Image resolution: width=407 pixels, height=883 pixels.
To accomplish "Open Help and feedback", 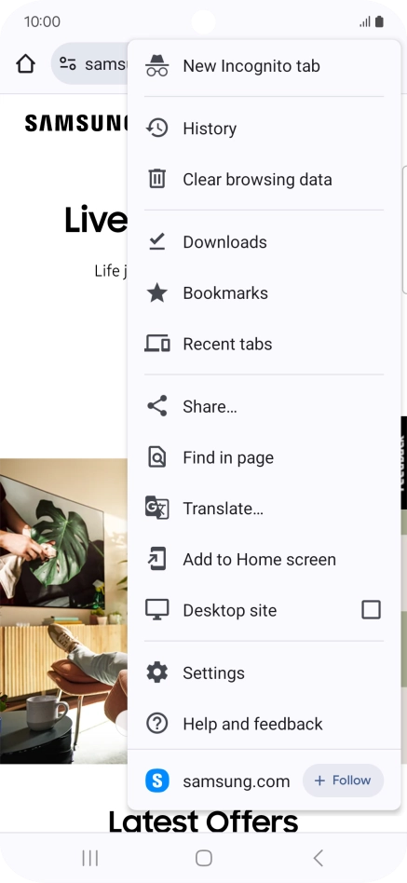I will click(x=264, y=724).
